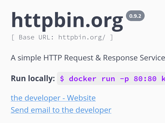Click 'Send email to the developer' link
Image resolution: width=165 pixels, height=123 pixels.
[61, 110]
